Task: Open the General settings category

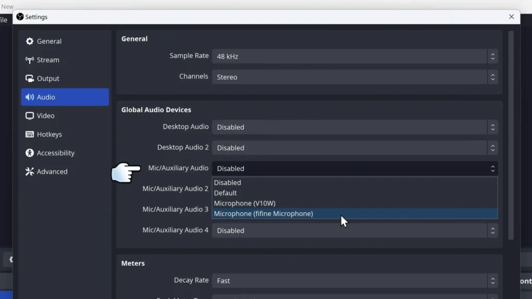Action: [x=65, y=42]
